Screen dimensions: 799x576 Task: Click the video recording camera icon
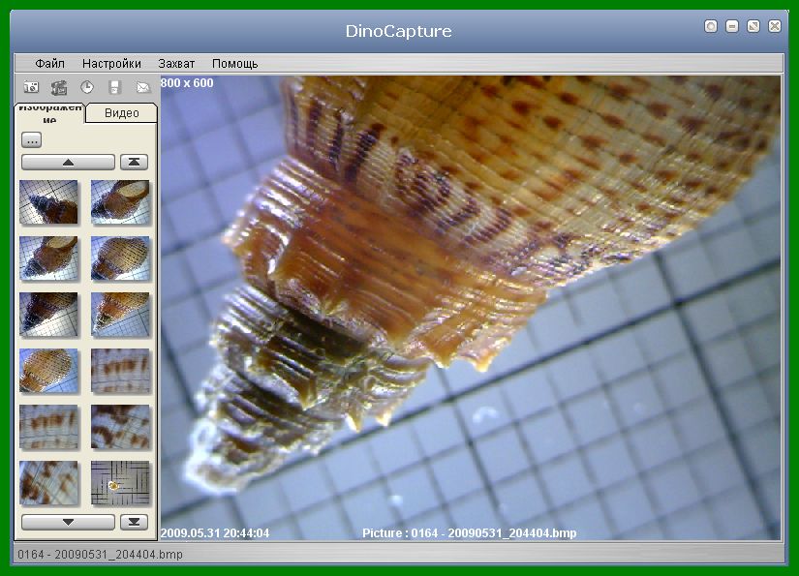pos(59,87)
